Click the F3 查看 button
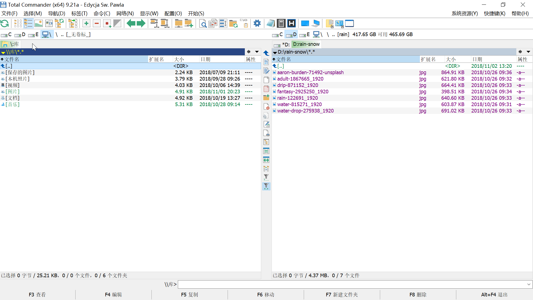The height and width of the screenshot is (300, 533). click(37, 295)
